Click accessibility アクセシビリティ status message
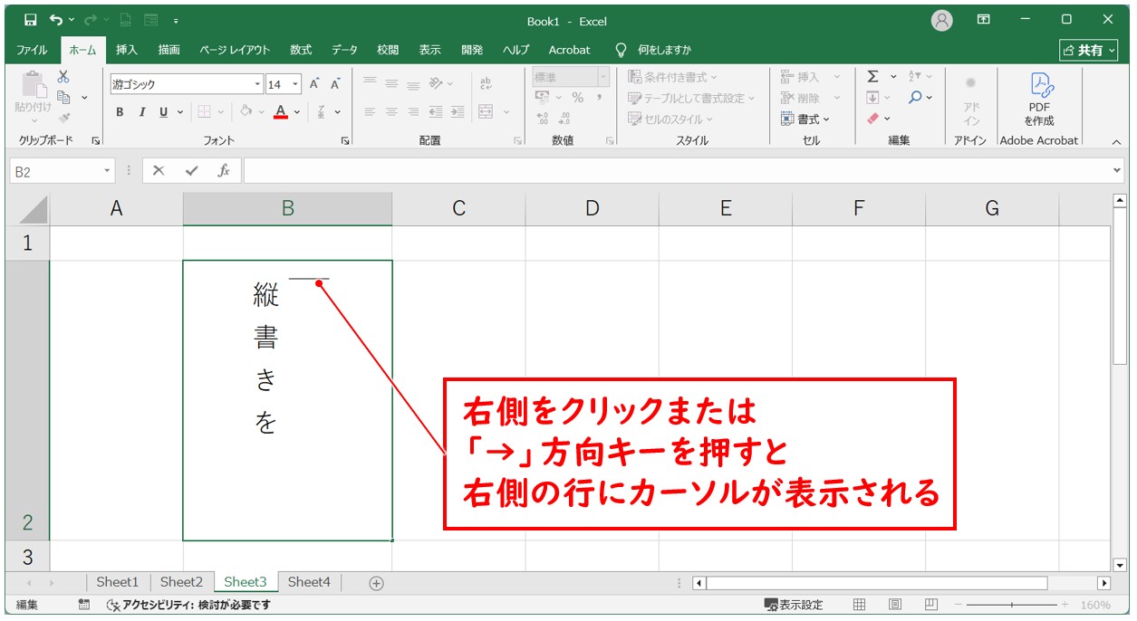 click(188, 605)
